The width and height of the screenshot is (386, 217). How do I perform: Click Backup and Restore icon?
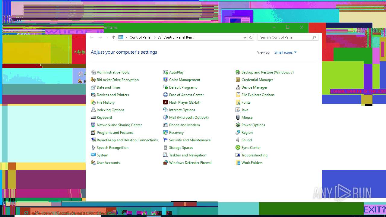tap(238, 72)
